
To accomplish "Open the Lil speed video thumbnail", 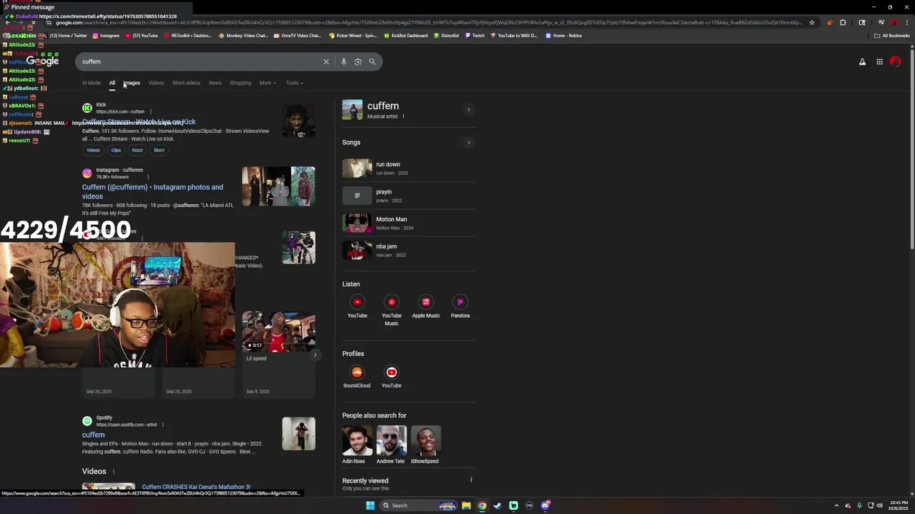I will [x=279, y=332].
